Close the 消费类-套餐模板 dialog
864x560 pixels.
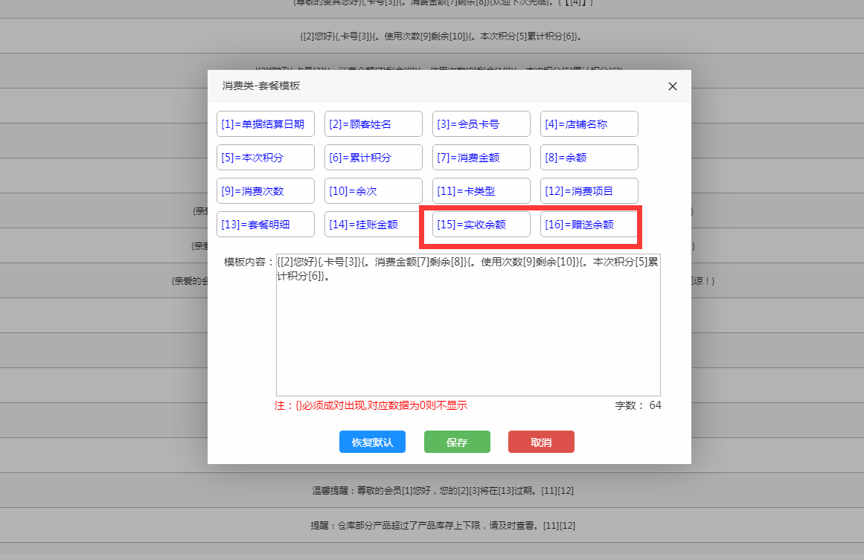(x=672, y=86)
